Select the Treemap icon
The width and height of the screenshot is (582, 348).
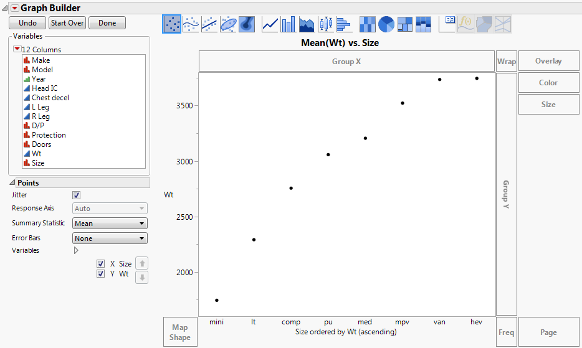pyautogui.click(x=405, y=24)
